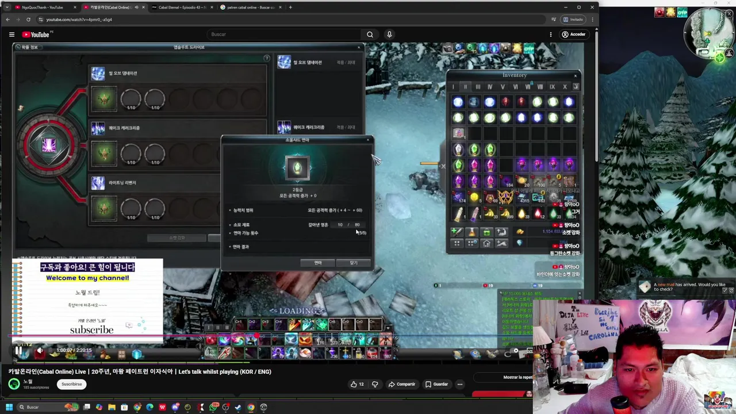Click the green gem in the crafting dialog

297,168
